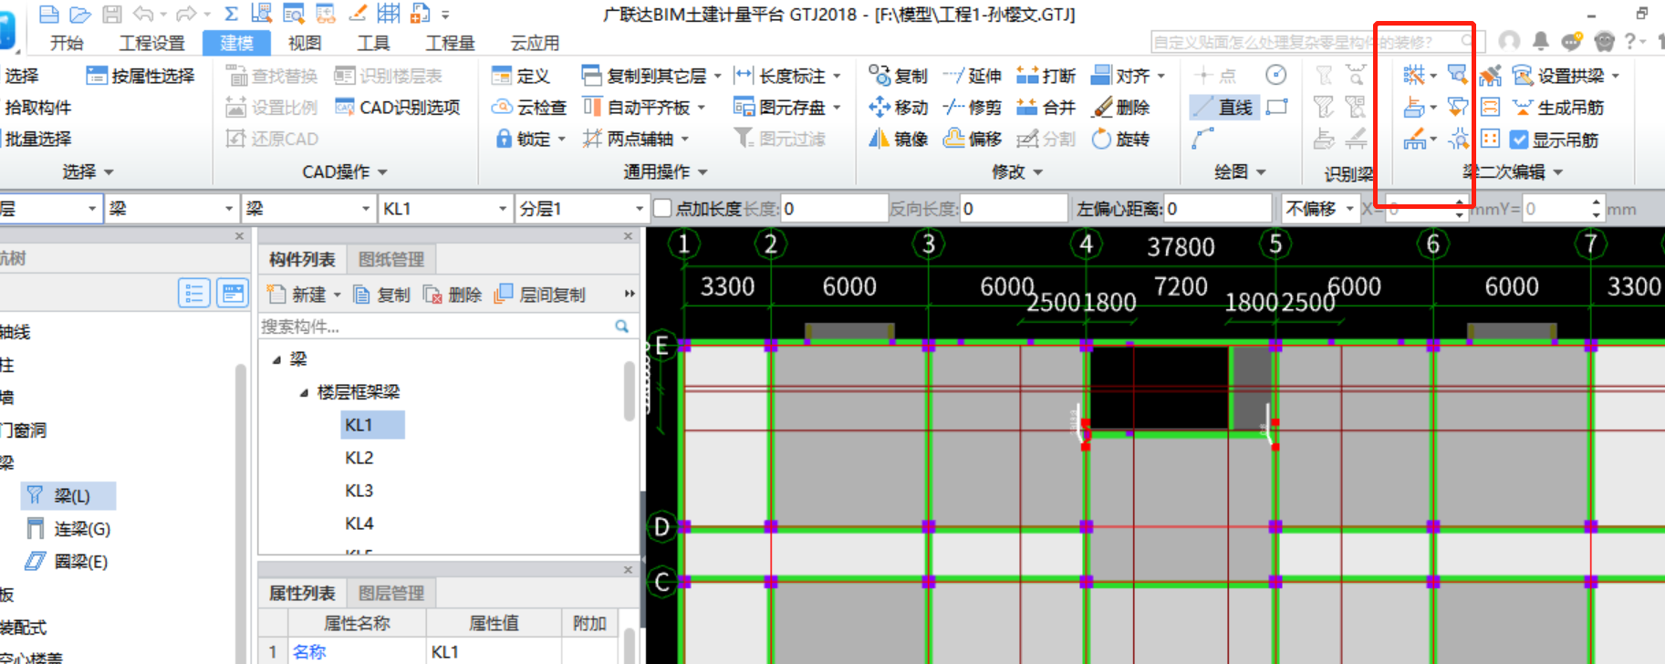Switch to 图层管理 tab

coord(391,593)
